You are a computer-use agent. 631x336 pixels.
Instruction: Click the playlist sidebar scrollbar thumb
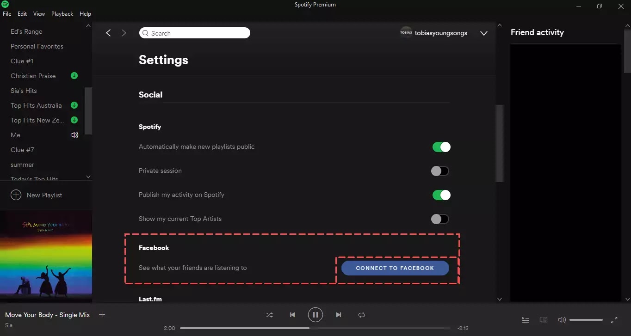pyautogui.click(x=88, y=111)
